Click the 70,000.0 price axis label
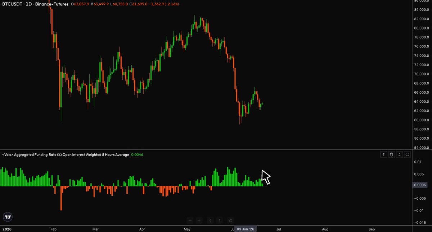The width and height of the screenshot is (432, 232). click(x=422, y=74)
